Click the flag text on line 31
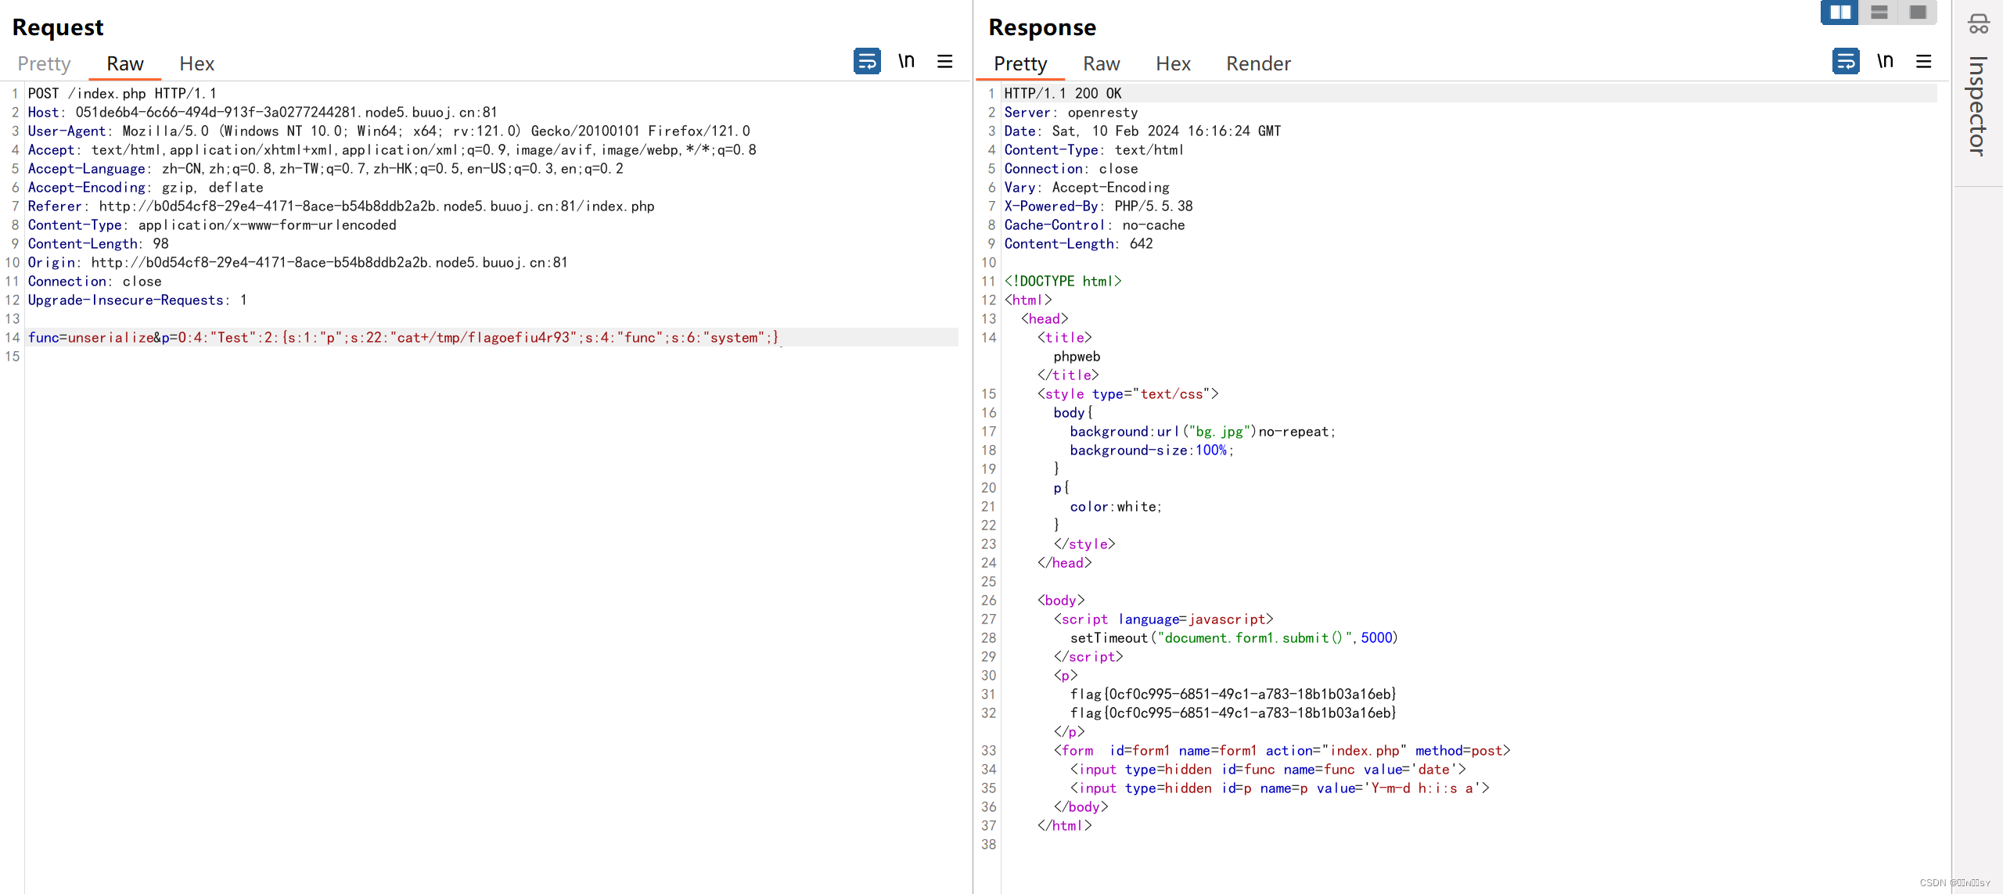Viewport: 2003px width, 894px height. [x=1233, y=695]
